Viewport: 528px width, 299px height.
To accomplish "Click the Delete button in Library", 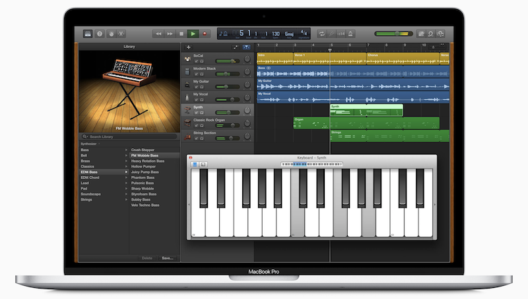I will coord(148,258).
